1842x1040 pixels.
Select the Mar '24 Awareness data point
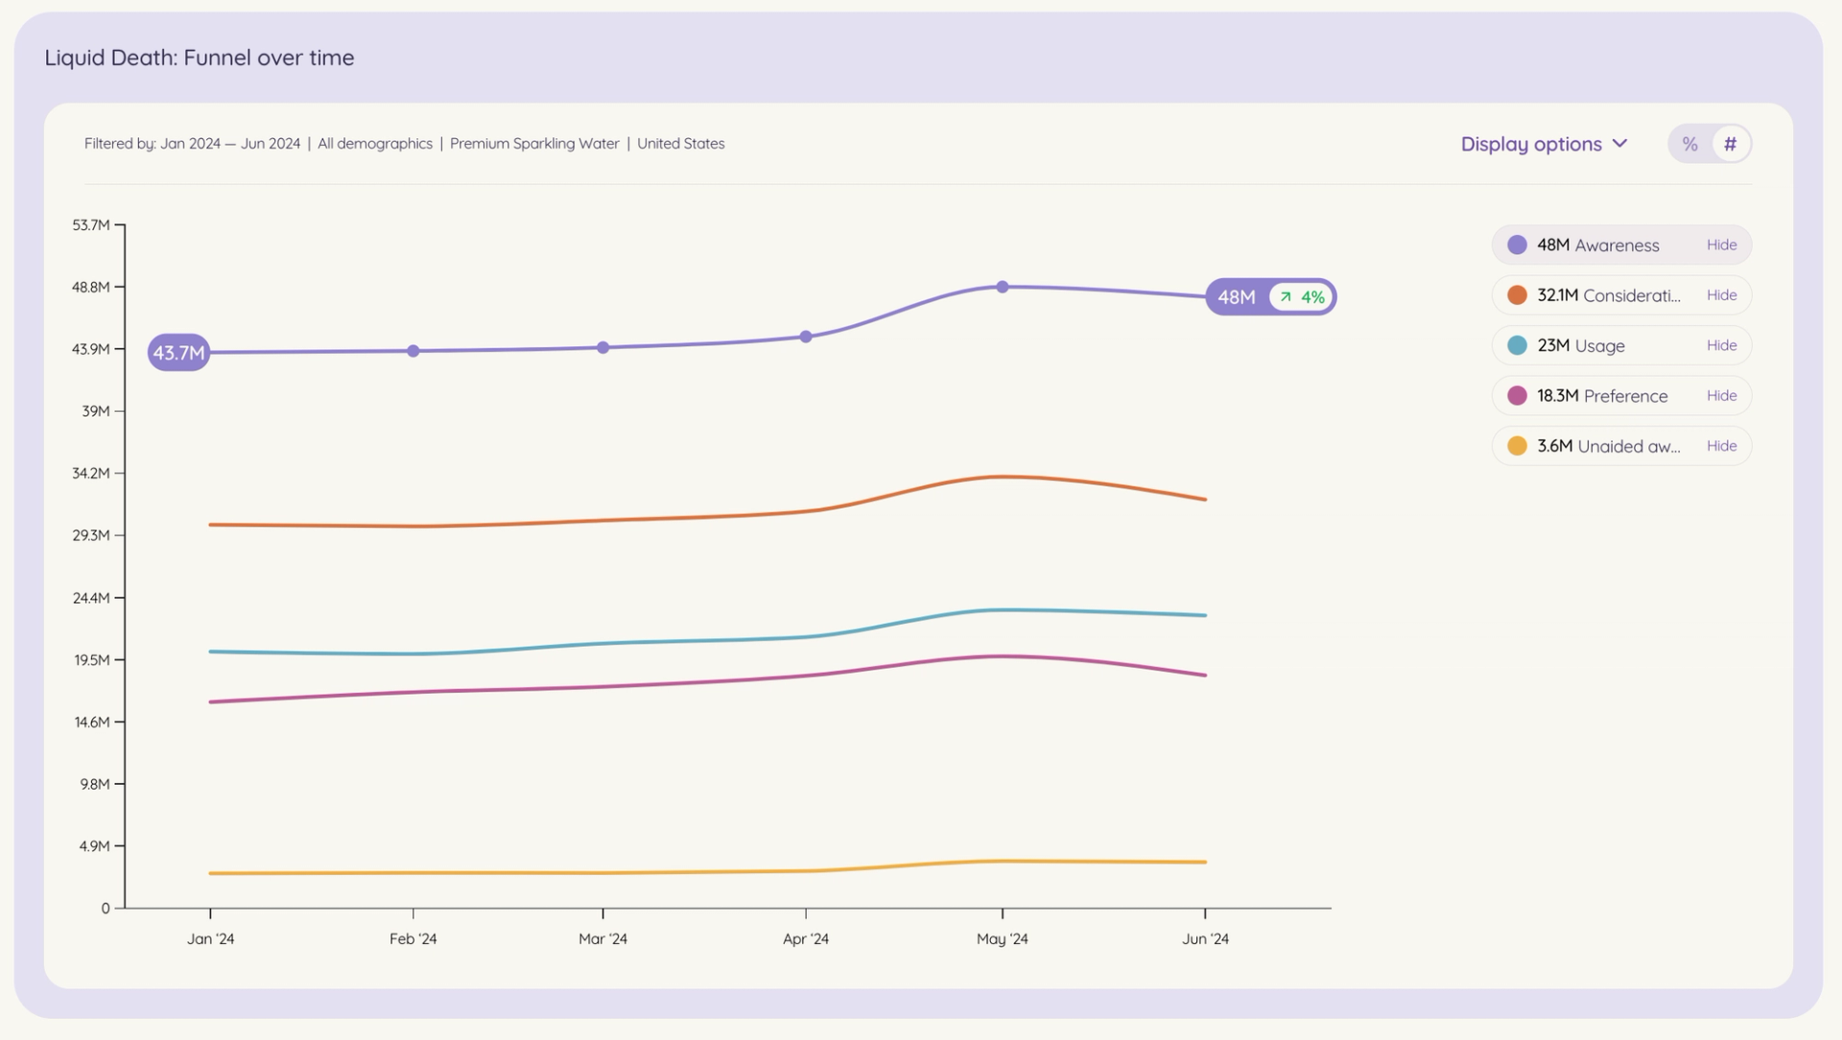tap(602, 347)
